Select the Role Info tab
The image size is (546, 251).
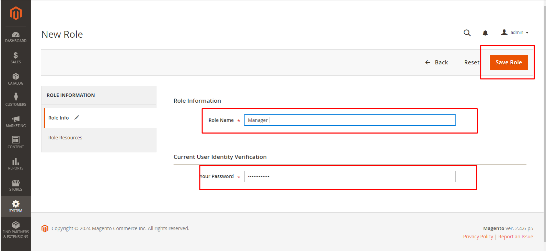point(100,118)
